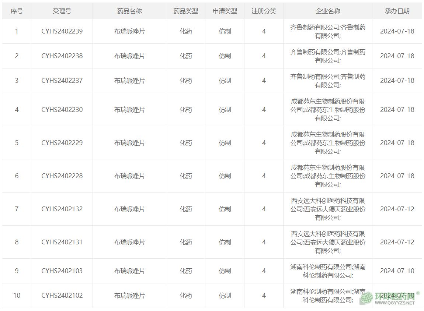This screenshot has height=311, width=424.
Task: Select the 注册分类 column header
Action: [264, 11]
